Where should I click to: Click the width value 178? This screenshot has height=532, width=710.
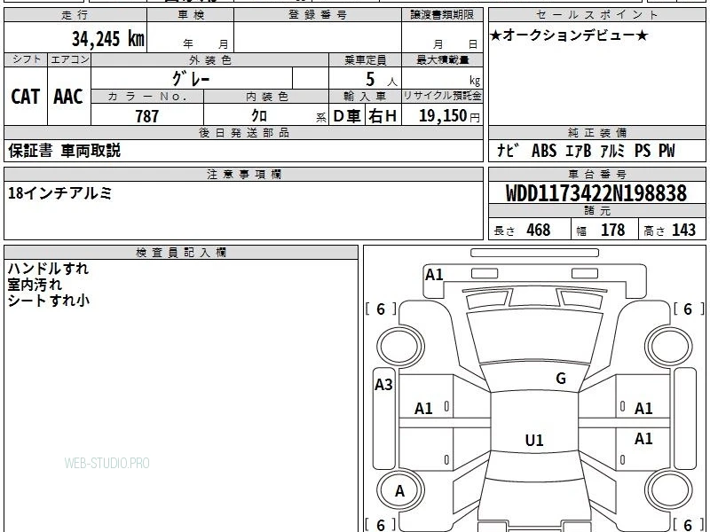pos(612,230)
